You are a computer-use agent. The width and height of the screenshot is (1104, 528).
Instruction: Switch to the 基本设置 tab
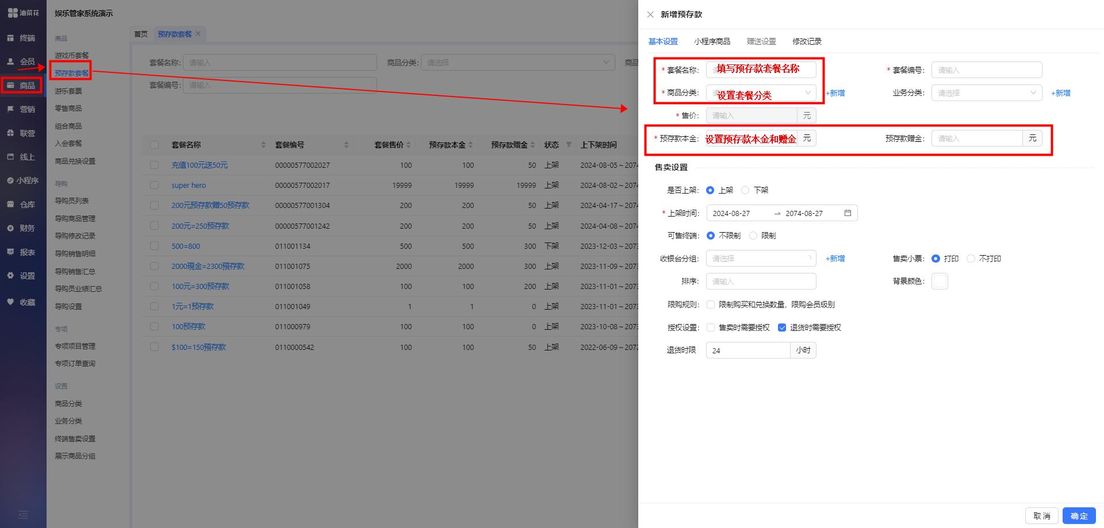(663, 41)
